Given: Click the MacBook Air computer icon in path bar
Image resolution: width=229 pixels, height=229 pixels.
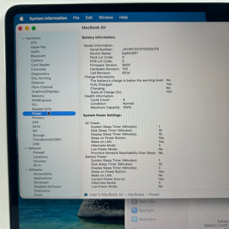Looking at the screenshot, I should coord(86,194).
